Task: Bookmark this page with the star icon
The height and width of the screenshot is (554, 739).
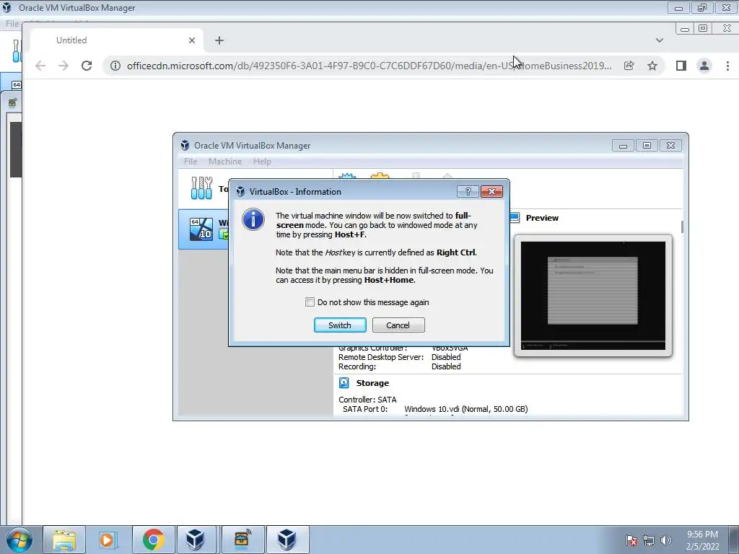Action: click(x=652, y=66)
